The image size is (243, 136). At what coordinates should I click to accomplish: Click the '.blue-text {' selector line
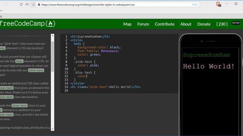(85, 73)
